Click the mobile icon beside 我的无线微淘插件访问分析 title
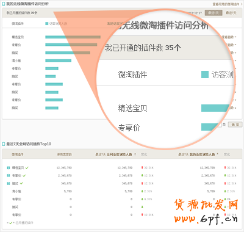244x232 pixels. [4, 4]
